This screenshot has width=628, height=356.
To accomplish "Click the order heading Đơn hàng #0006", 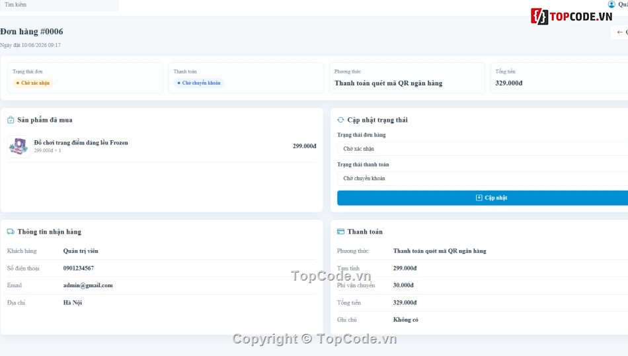I will point(32,32).
